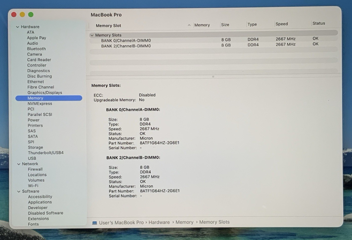
Task: Collapse the Software section in sidebar
Action: click(19, 191)
